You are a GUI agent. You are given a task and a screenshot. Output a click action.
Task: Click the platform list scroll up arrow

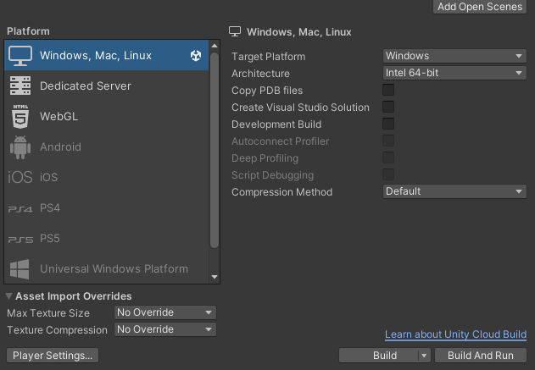(215, 46)
